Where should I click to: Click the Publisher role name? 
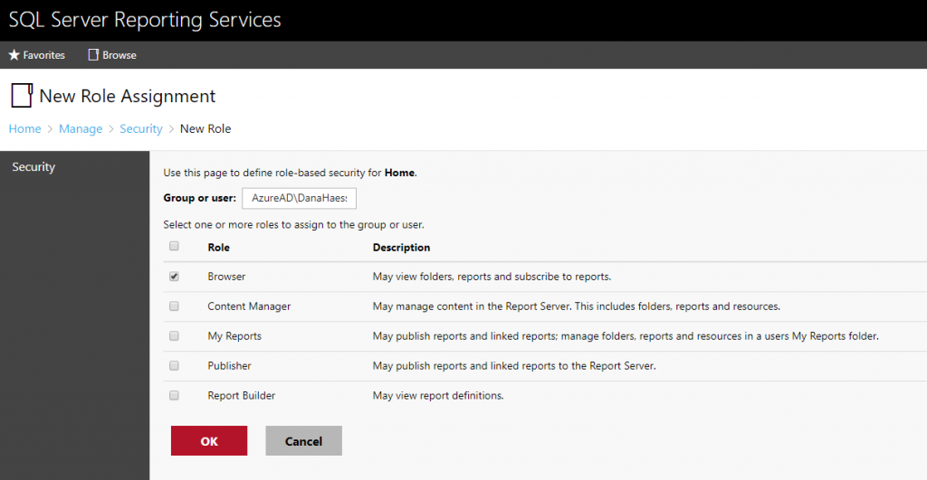[x=229, y=365]
